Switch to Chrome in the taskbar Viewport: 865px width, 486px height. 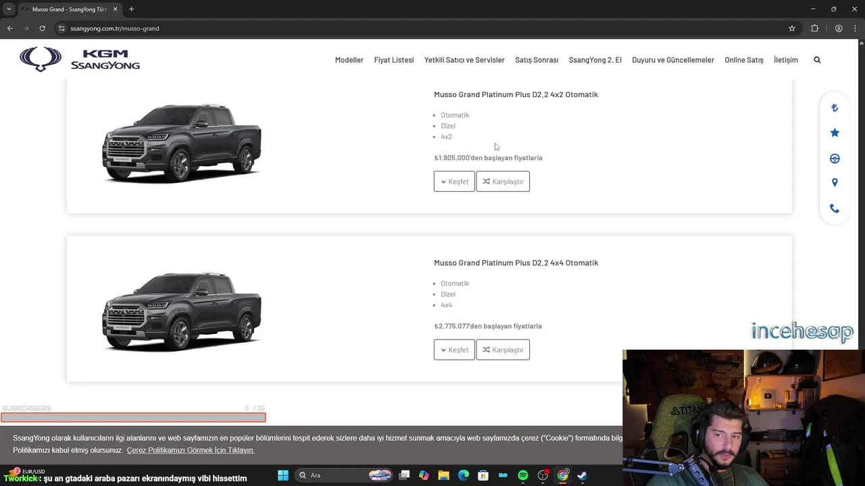tap(562, 475)
